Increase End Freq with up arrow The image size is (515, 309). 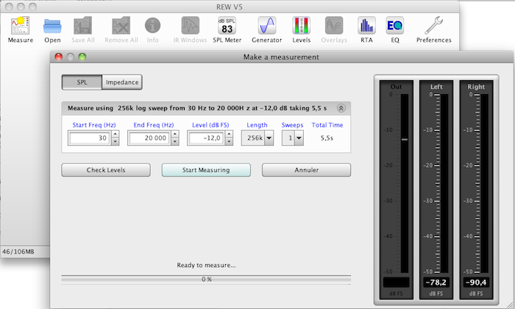pos(175,134)
